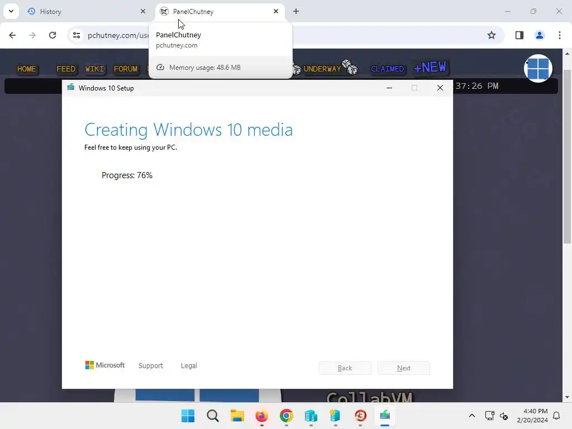Image resolution: width=572 pixels, height=429 pixels.
Task: Open the WIKI page
Action: (95, 69)
